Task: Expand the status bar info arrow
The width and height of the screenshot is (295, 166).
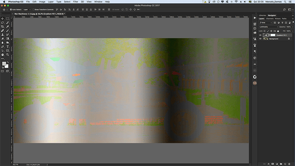Action: pos(47,165)
